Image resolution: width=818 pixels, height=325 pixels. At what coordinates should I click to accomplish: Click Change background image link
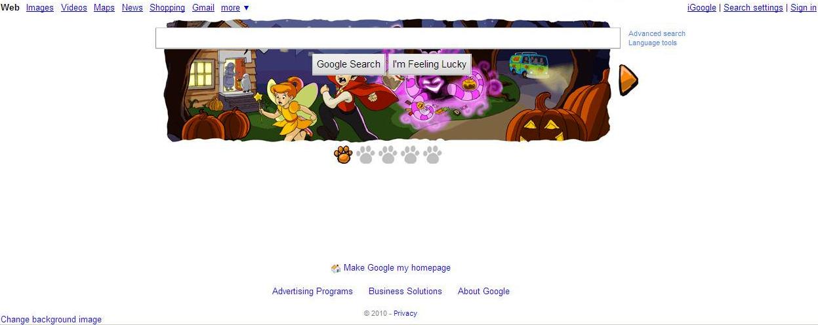pyautogui.click(x=51, y=320)
